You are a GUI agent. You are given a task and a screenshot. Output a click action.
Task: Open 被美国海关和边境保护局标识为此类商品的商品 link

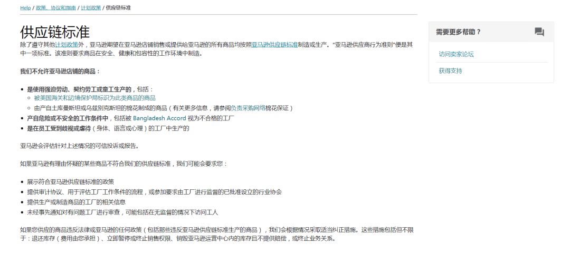pyautogui.click(x=95, y=98)
